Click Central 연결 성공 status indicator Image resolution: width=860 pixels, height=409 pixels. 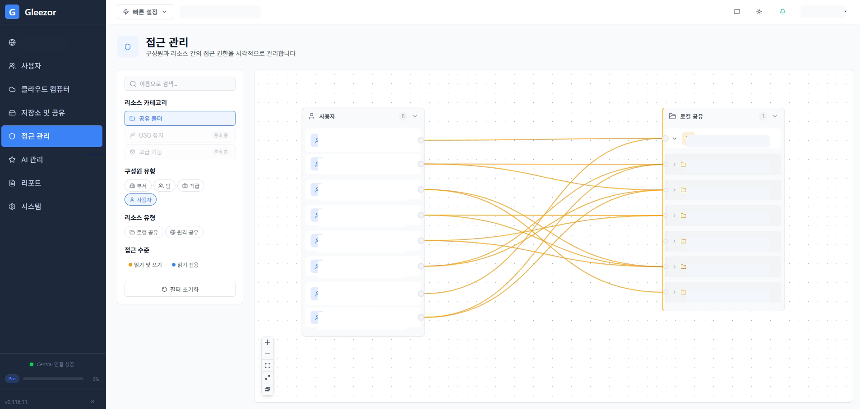point(52,364)
